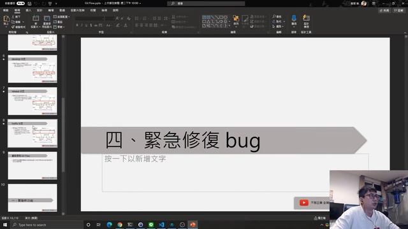This screenshot has height=229, width=408.
Task: Open the font size combo box
Action: (x=109, y=18)
